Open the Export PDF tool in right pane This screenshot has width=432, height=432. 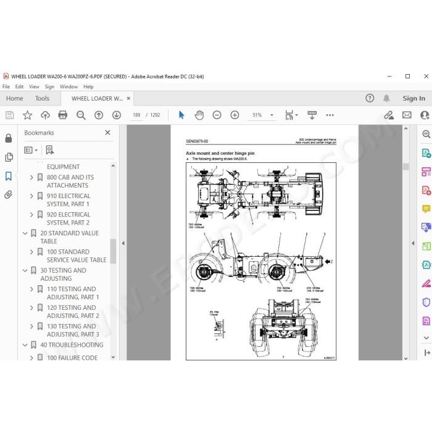(426, 153)
